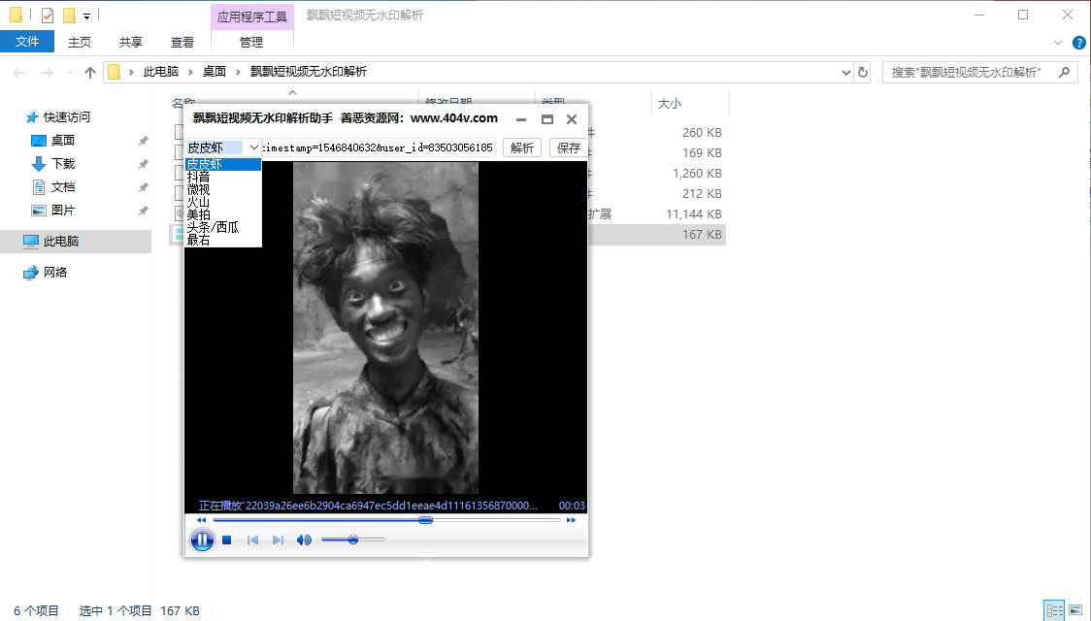This screenshot has height=621, width=1091.
Task: Choose 头条/西瓜 in the platform list
Action: pyautogui.click(x=213, y=227)
